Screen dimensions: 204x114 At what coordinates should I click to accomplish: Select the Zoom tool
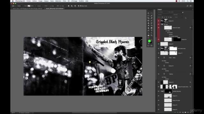[152, 35]
